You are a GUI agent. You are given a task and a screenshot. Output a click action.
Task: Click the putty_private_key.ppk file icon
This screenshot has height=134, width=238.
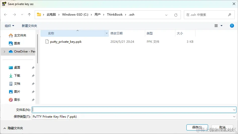tap(47, 41)
